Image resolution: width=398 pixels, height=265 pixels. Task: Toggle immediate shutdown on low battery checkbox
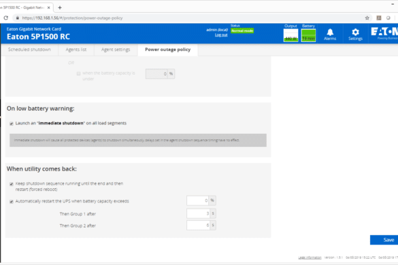[12, 124]
